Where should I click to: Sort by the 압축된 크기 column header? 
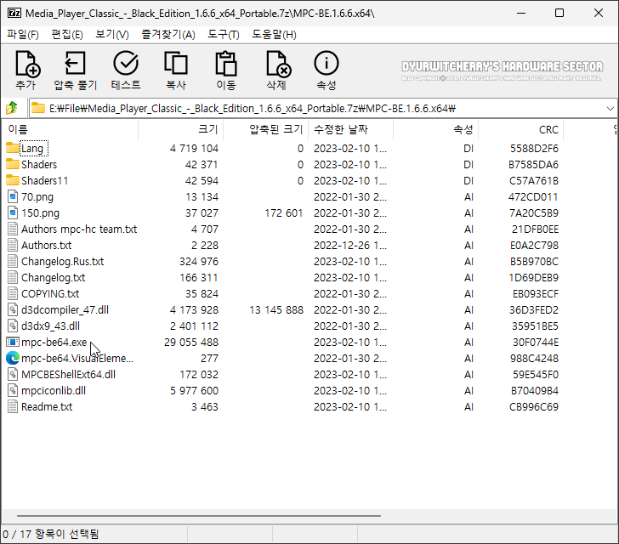coord(265,129)
